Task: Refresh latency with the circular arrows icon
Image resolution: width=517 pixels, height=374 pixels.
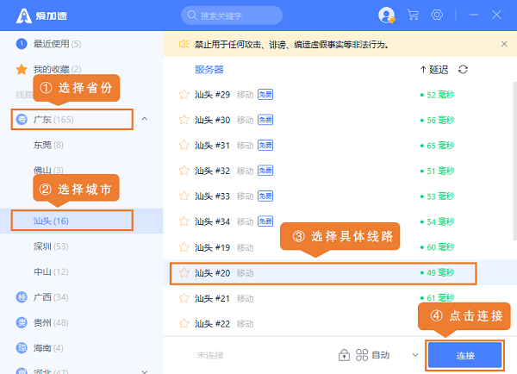Action: 463,70
